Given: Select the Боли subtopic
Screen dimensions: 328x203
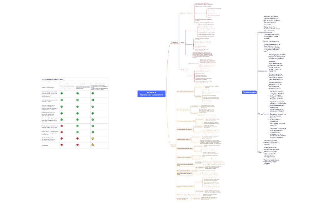Looking at the screenshot, I should [260, 32].
